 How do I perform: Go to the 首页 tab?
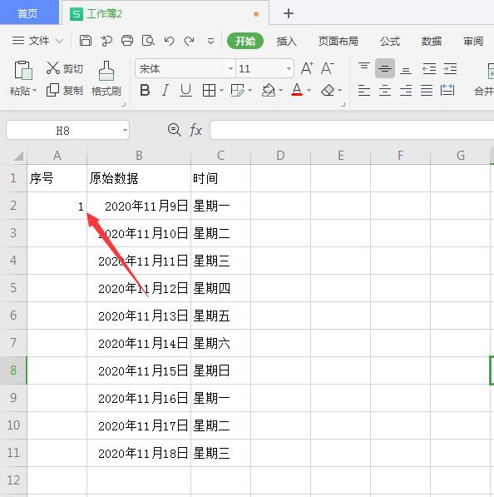click(29, 12)
